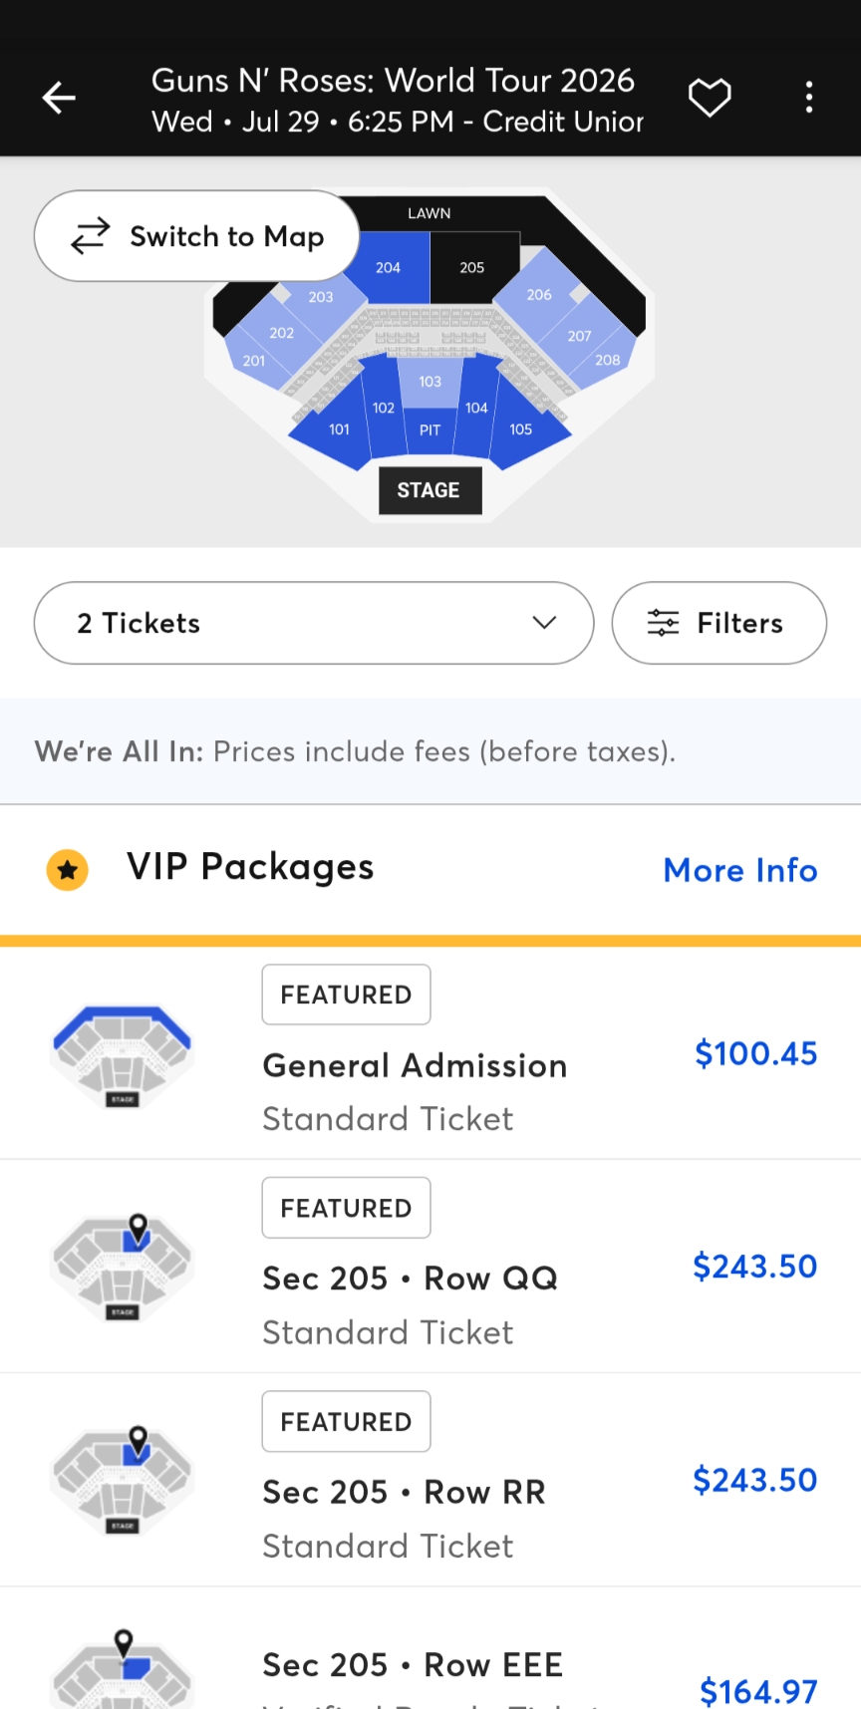Select section 103 on seat map
This screenshot has width=861, height=1709.
coord(430,382)
